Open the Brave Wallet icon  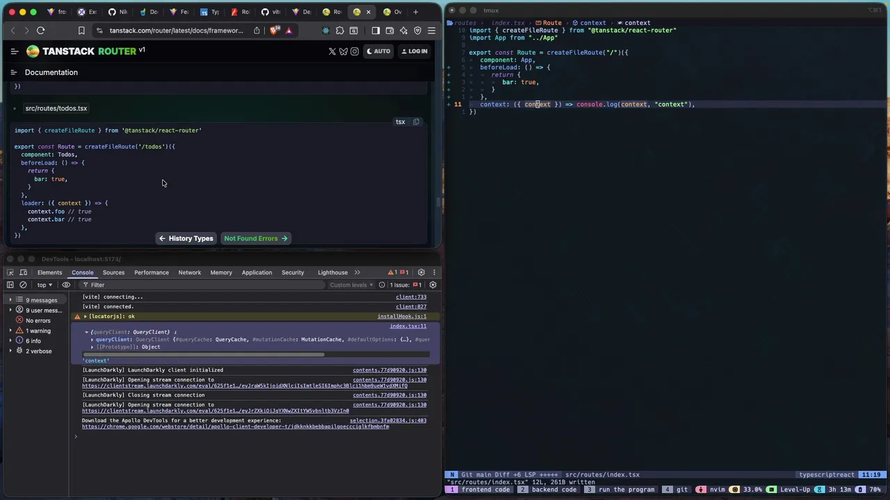coord(389,31)
